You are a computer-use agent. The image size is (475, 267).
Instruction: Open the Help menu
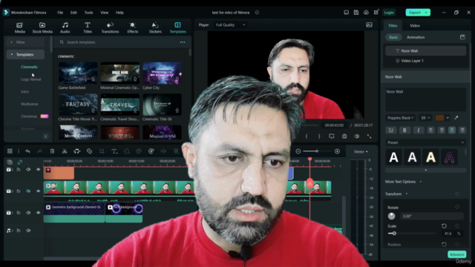pyautogui.click(x=119, y=13)
